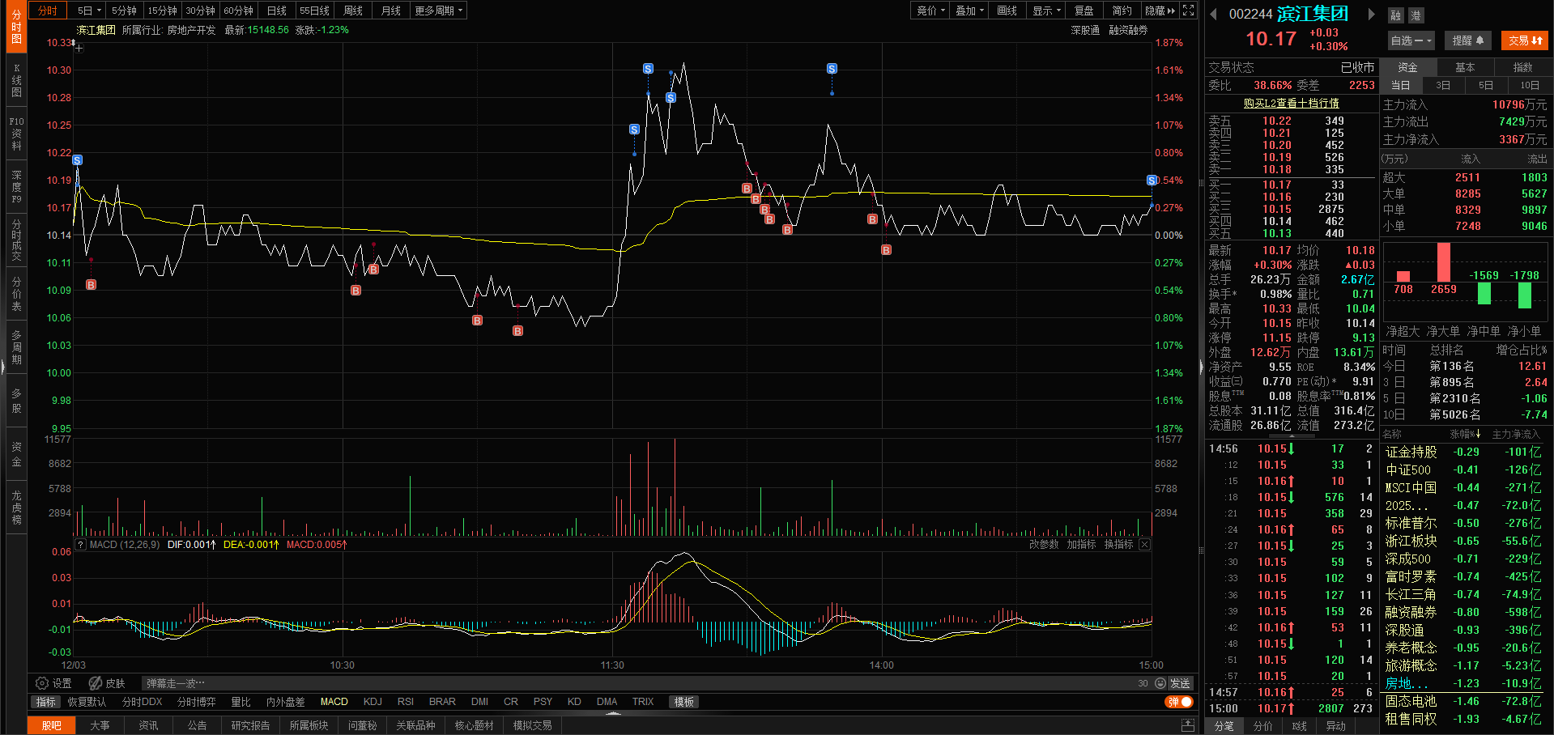This screenshot has height=735, width=1554.
Task: Open the 自选一 watchlist dropdown
Action: point(1411,40)
